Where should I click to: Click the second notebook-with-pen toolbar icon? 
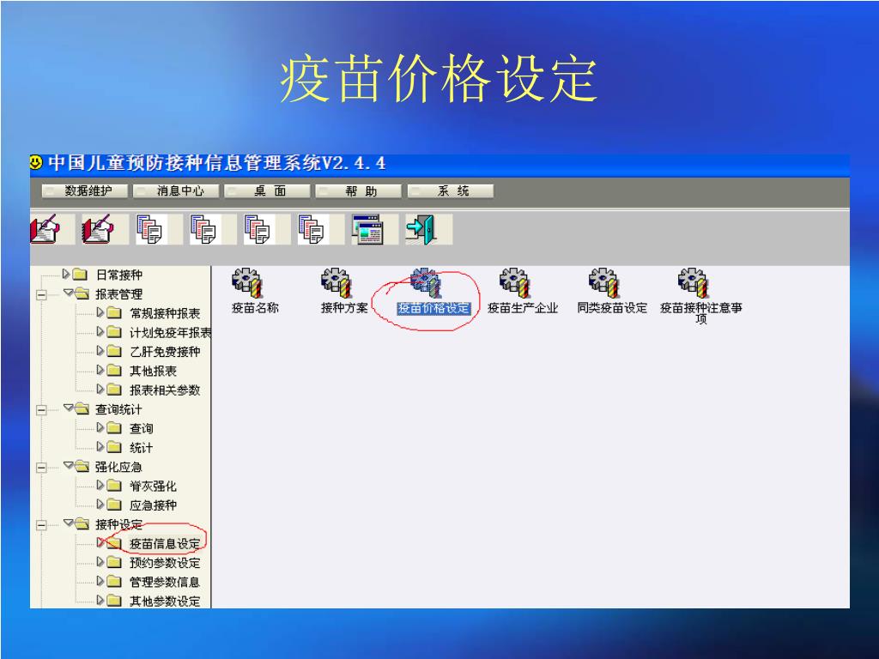(98, 229)
